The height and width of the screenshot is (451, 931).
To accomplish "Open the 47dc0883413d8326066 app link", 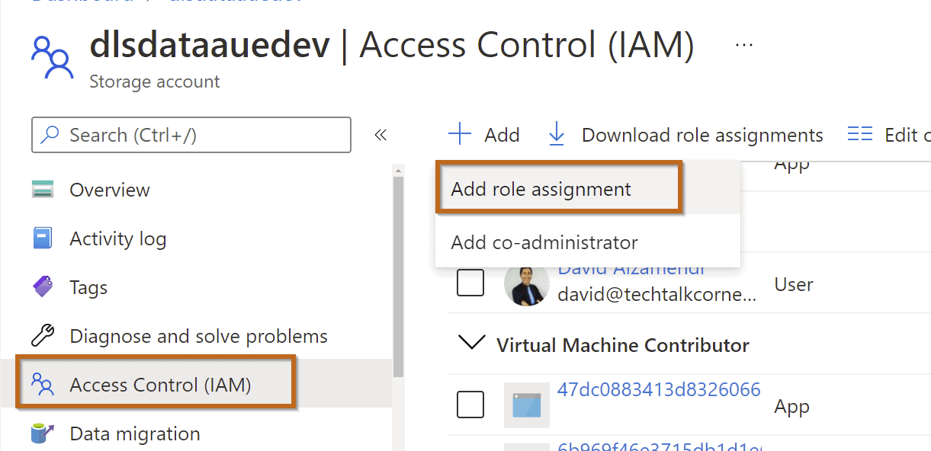I will tap(659, 390).
